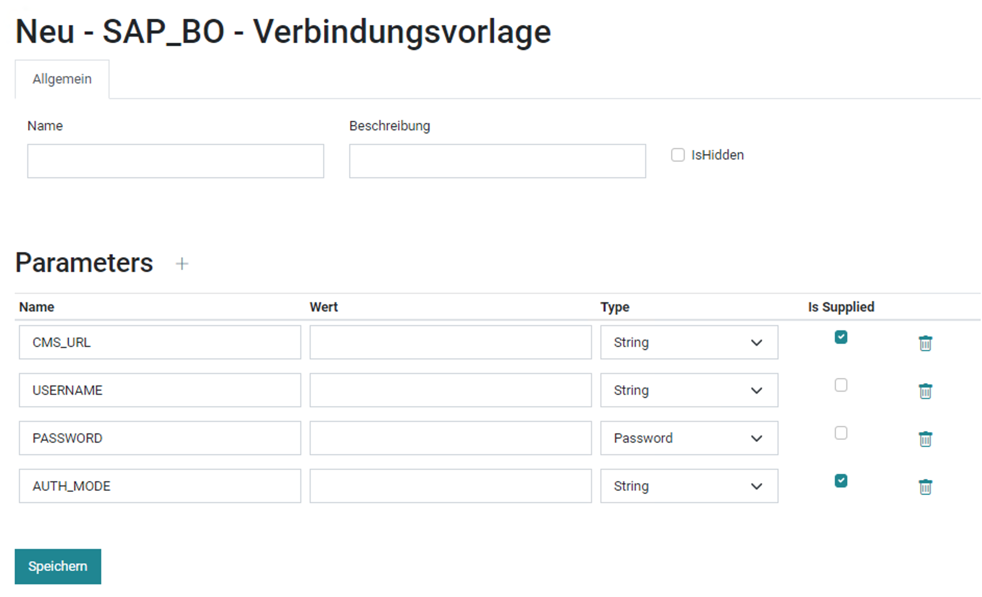Click the Wert column header
Image resolution: width=982 pixels, height=597 pixels.
[324, 307]
